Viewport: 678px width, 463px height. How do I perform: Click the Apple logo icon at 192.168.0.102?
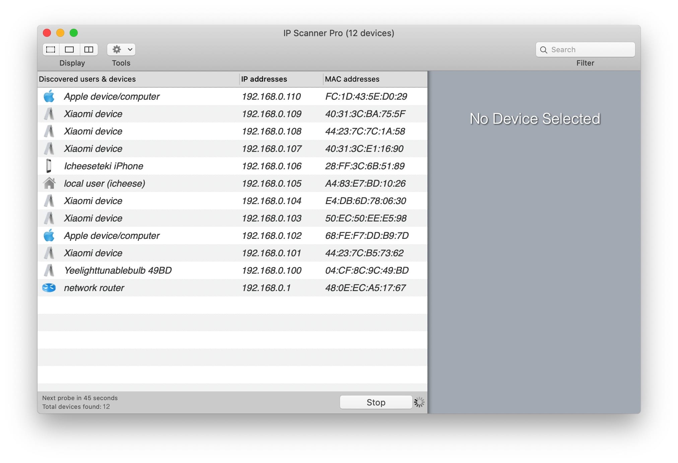tap(49, 236)
